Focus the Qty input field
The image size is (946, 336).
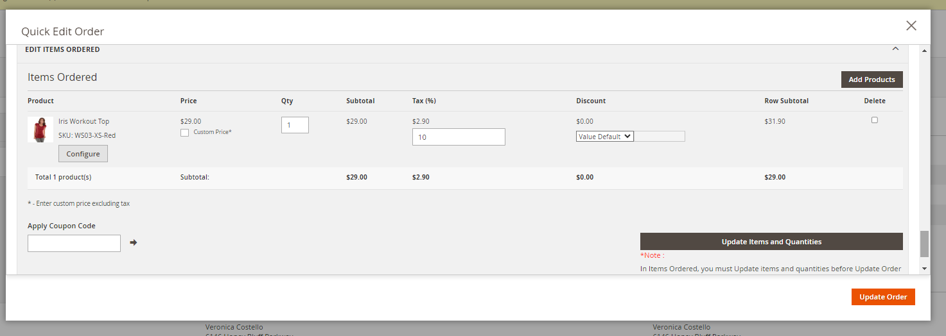coord(295,125)
